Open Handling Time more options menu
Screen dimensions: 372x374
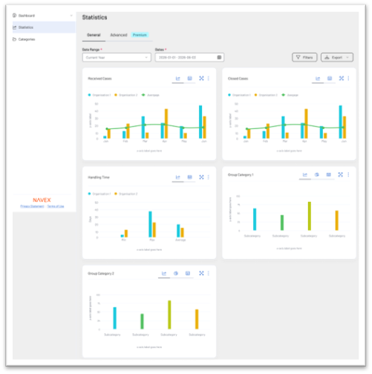pos(209,177)
